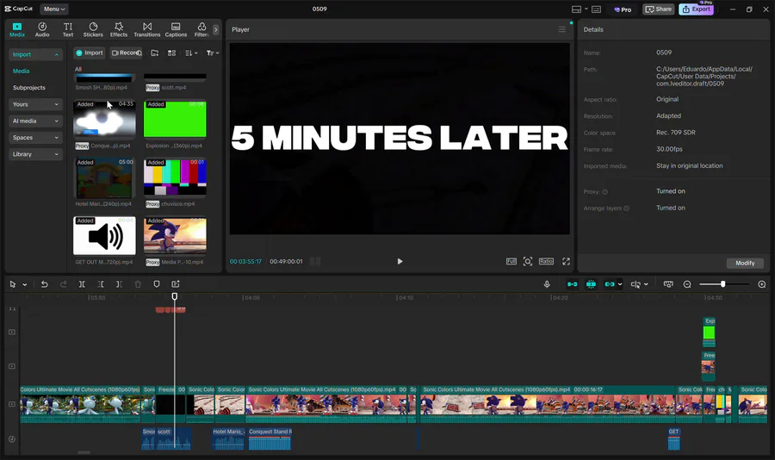Open the Effects tab
The width and height of the screenshot is (775, 460).
[x=119, y=29]
